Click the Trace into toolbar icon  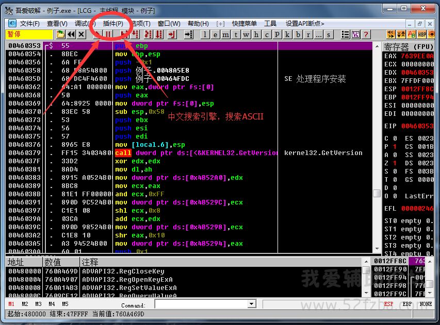coord(148,35)
